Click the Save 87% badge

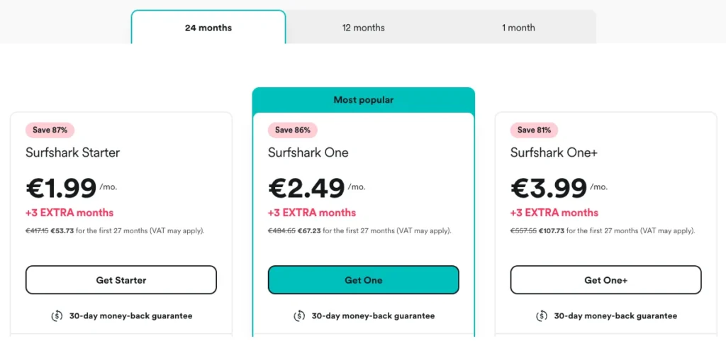click(50, 130)
